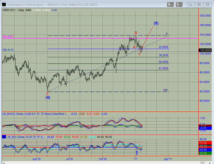
Task: Click the horizontal scrollbar thumb
Action: tap(202, 163)
